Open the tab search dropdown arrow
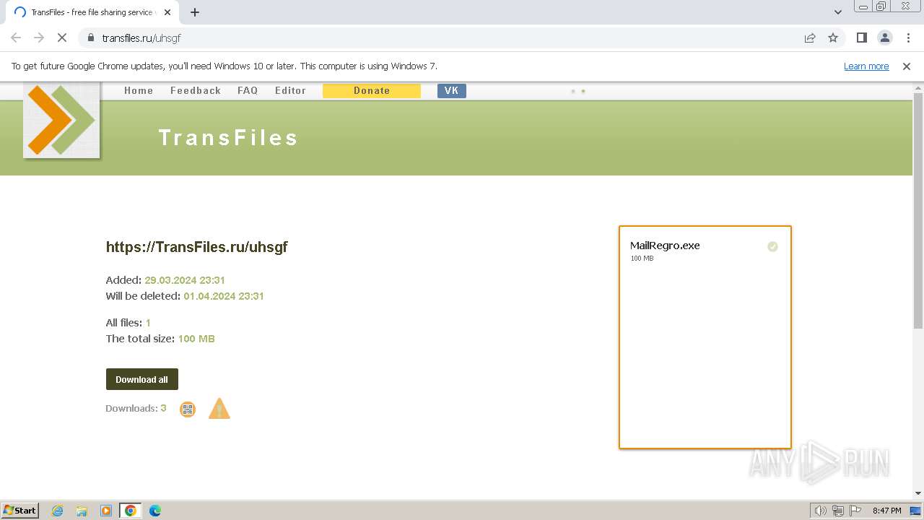Image resolution: width=924 pixels, height=520 pixels. tap(838, 12)
